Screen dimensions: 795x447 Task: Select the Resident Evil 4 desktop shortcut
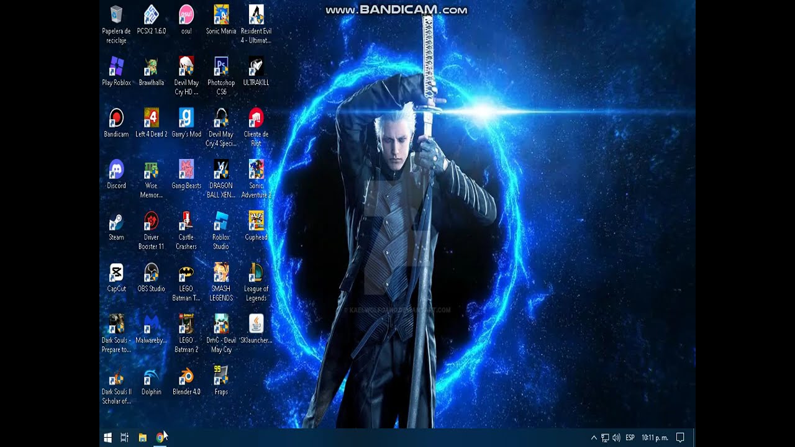point(256,24)
